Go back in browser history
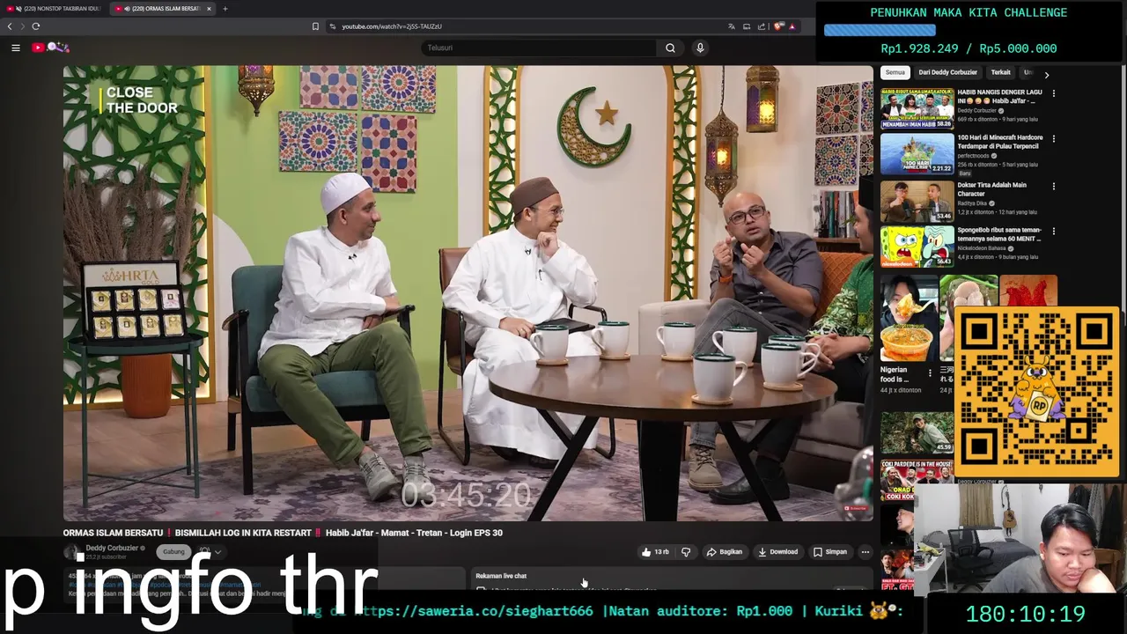 pos(10,26)
